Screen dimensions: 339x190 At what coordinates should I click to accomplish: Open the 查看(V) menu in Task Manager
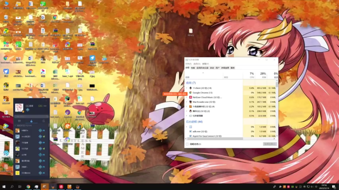[x=206, y=64]
